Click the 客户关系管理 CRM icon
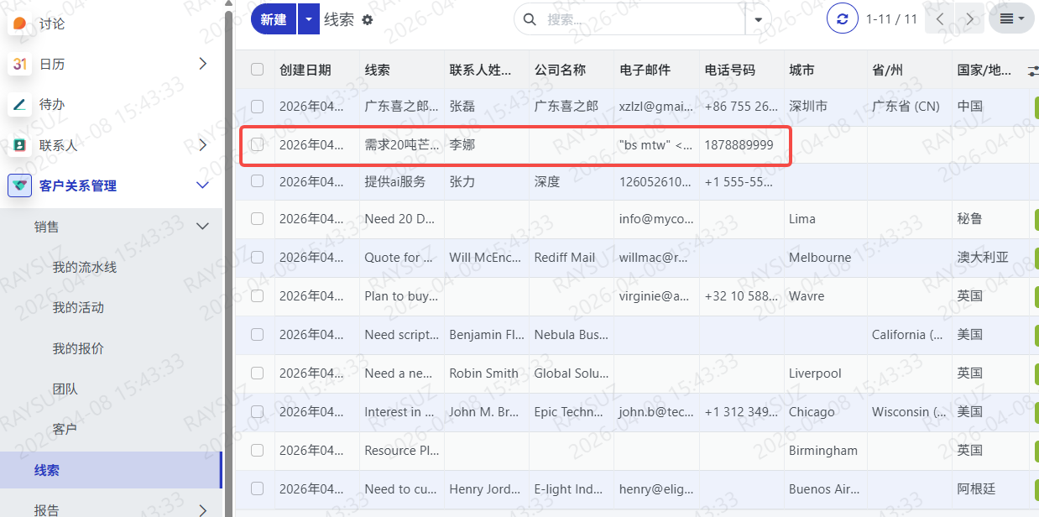Viewport: 1039px width, 517px height. 19,185
